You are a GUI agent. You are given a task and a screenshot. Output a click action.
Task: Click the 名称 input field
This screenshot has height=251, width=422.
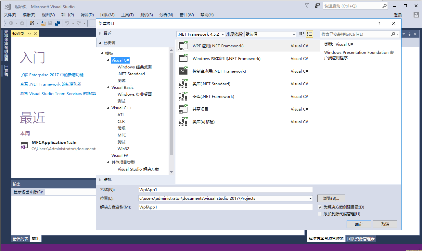(225, 190)
